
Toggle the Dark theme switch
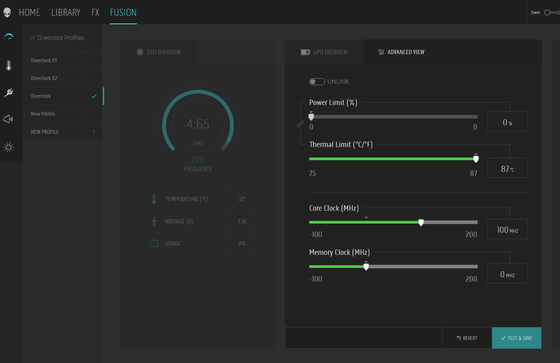[552, 12]
